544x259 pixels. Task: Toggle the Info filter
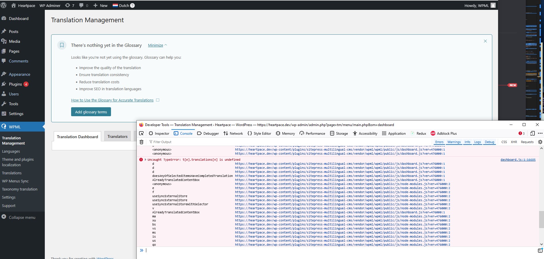(x=467, y=142)
